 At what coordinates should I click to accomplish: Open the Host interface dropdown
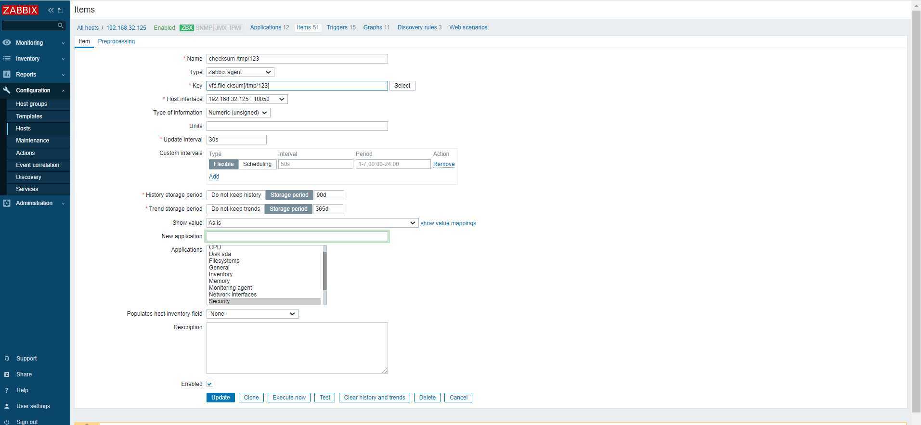pyautogui.click(x=247, y=99)
